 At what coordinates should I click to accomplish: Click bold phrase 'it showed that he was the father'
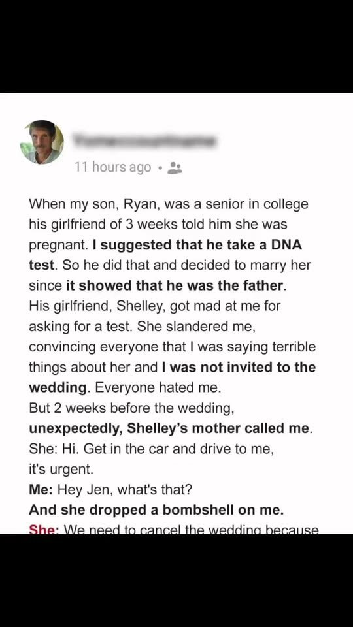174,285
